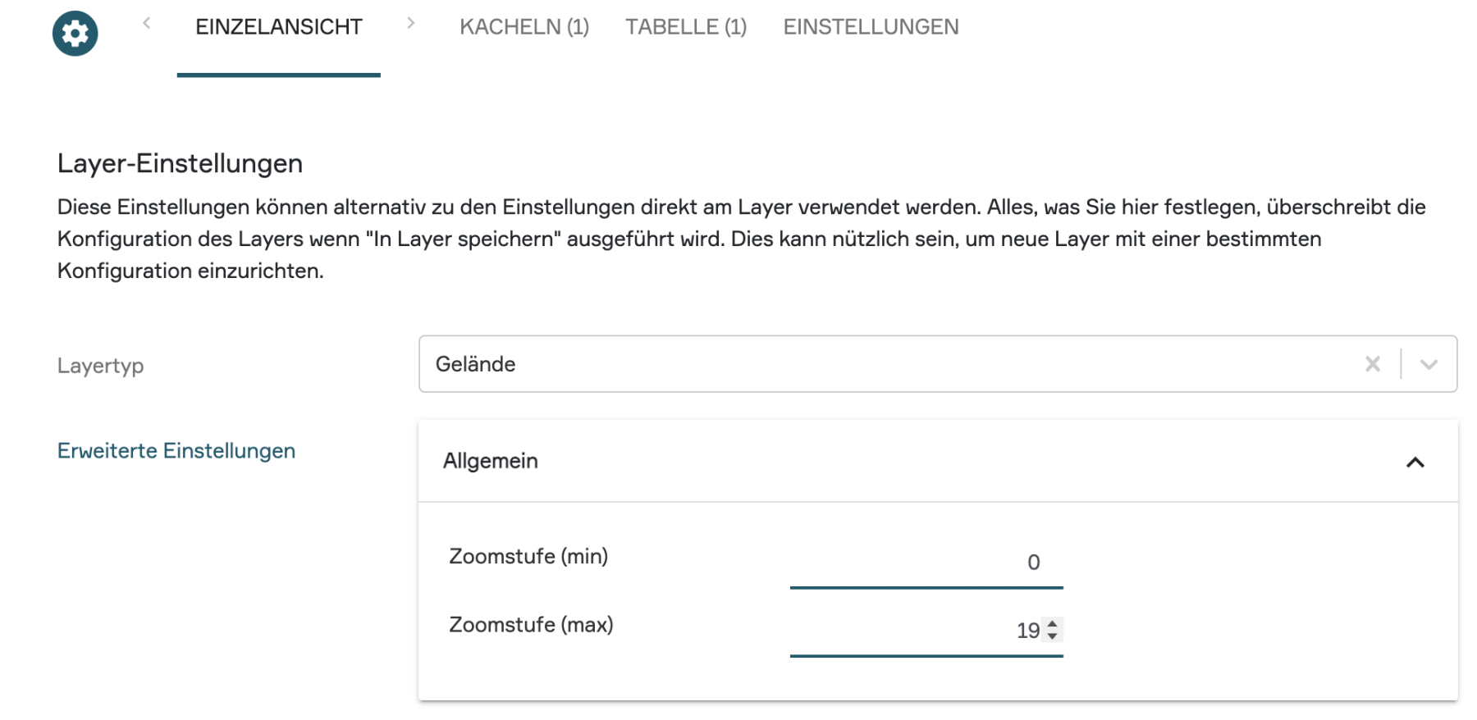Increase Zoomstufe (max) with the up arrow
Viewport: 1477px width, 720px height.
[x=1053, y=625]
